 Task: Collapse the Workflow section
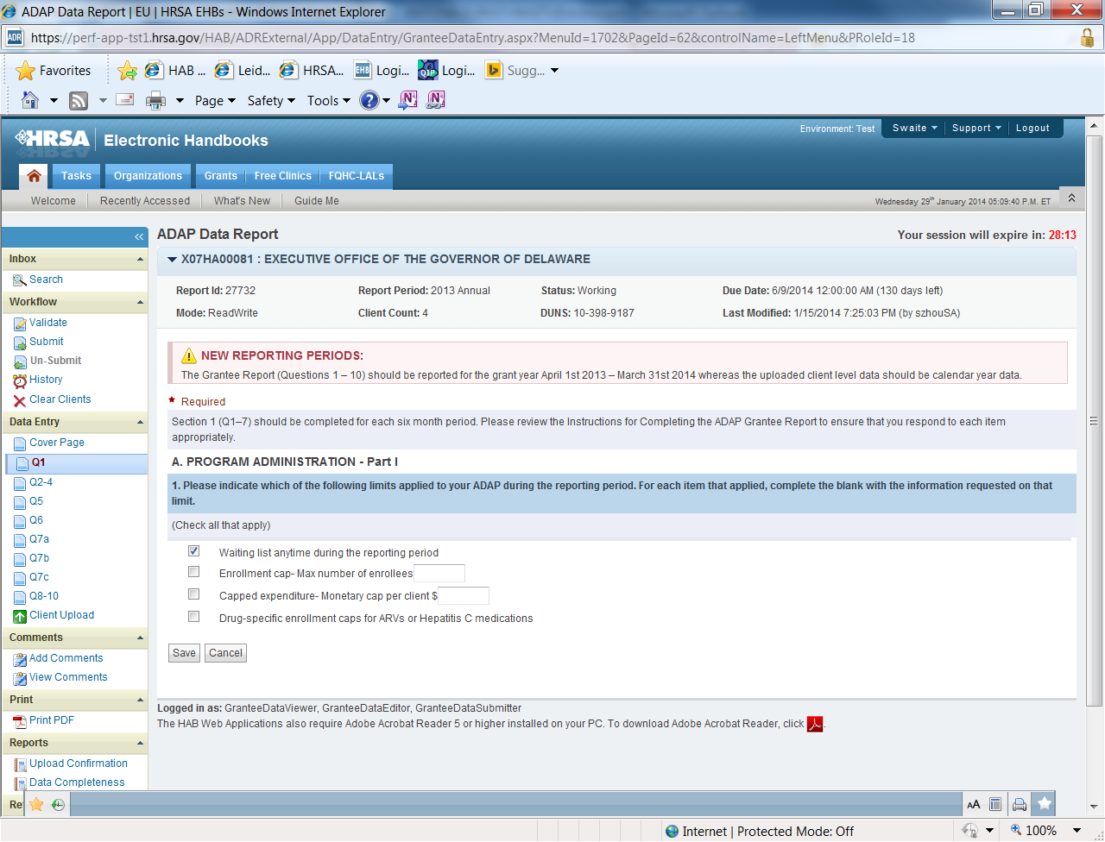click(140, 303)
